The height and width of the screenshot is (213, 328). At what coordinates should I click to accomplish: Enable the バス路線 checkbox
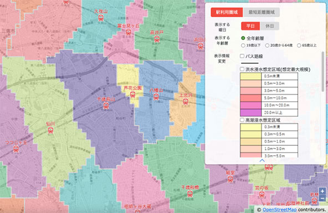[242, 56]
